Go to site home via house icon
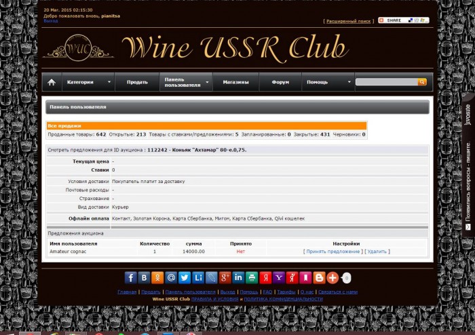475x335 pixels. tap(52, 82)
